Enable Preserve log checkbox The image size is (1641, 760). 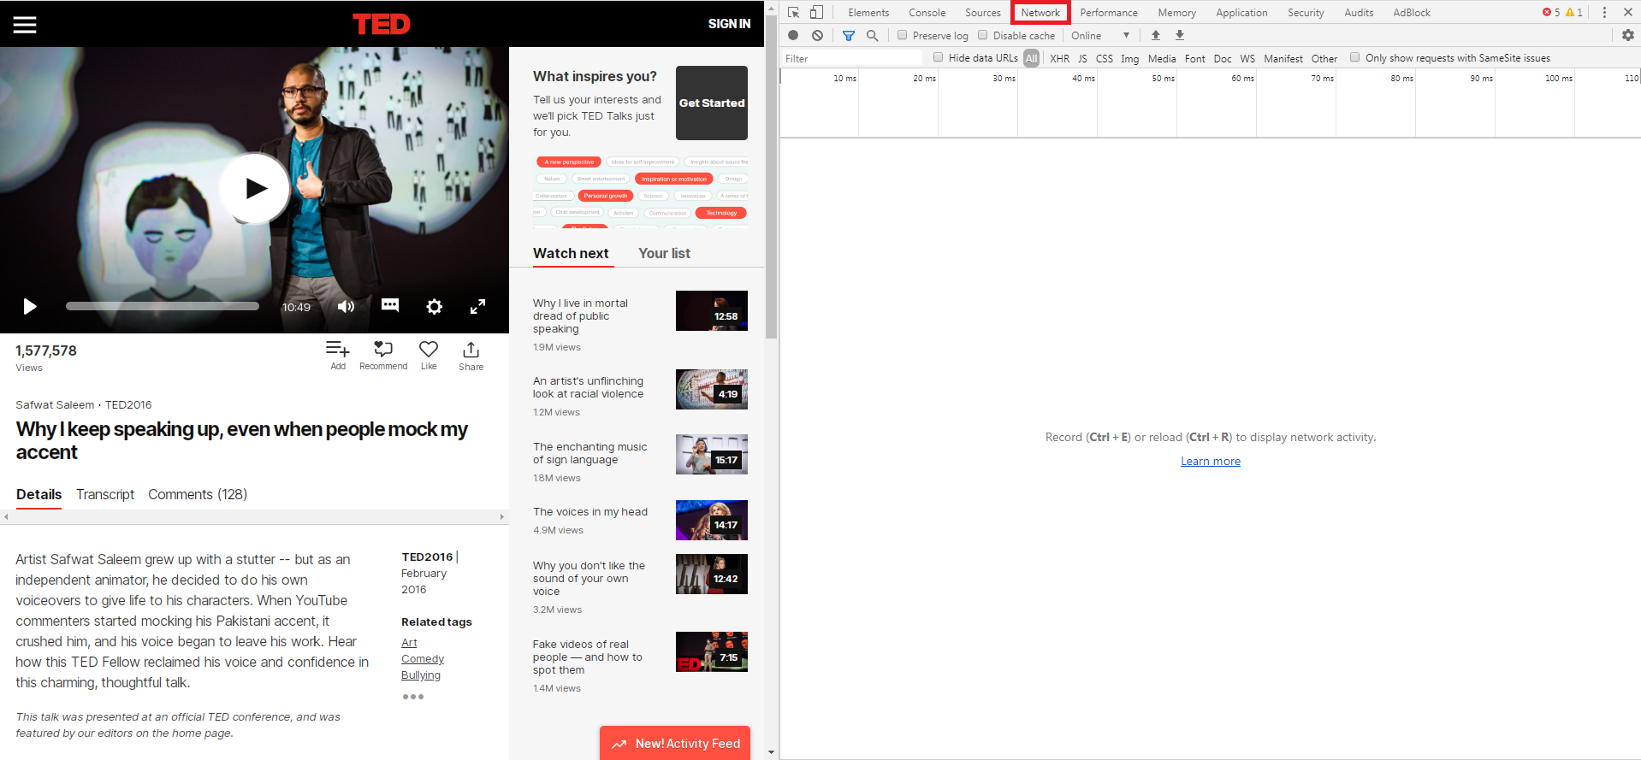point(902,35)
